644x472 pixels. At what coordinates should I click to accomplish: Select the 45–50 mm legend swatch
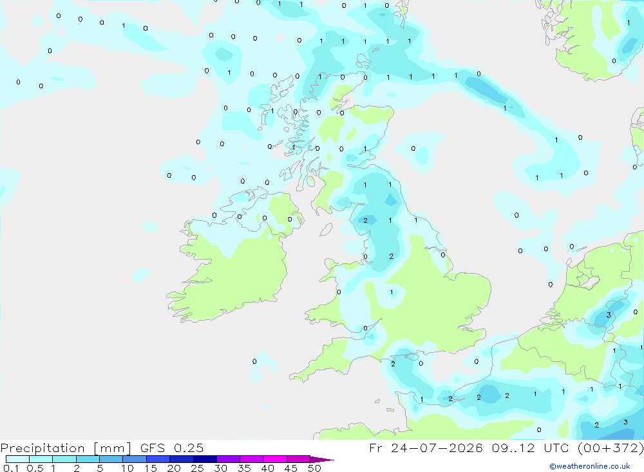coord(298,459)
